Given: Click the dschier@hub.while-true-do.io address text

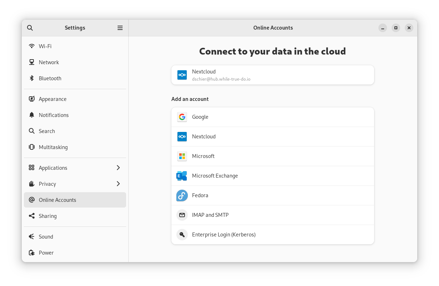Looking at the screenshot, I should tap(221, 79).
